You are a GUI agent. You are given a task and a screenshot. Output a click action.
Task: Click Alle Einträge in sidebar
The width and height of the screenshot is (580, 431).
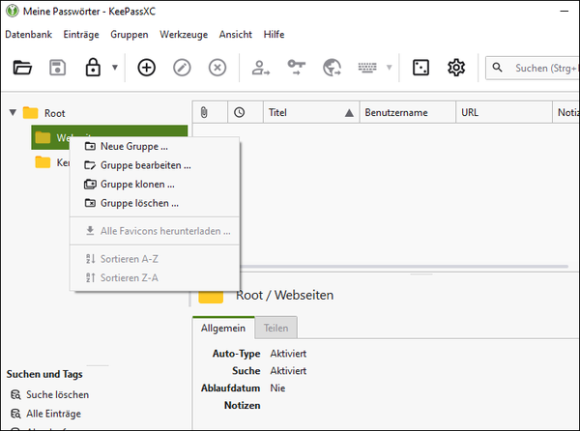point(53,414)
